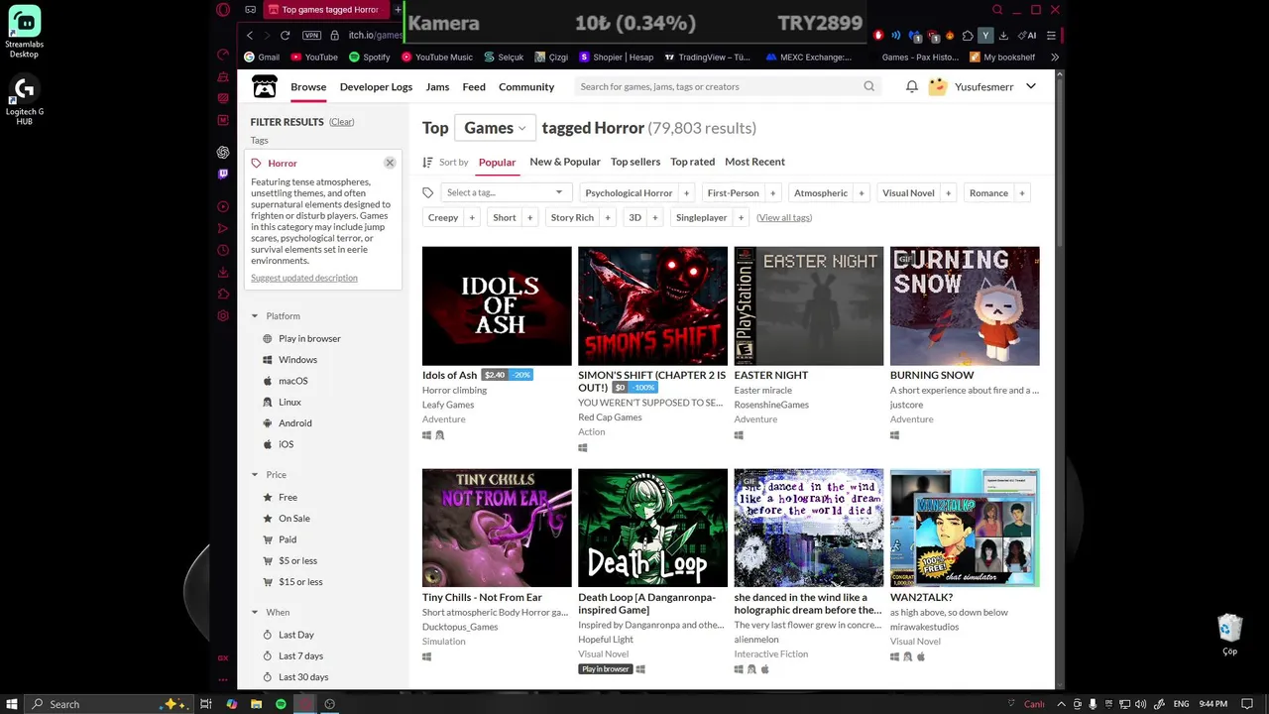Go back to previous page

250,35
